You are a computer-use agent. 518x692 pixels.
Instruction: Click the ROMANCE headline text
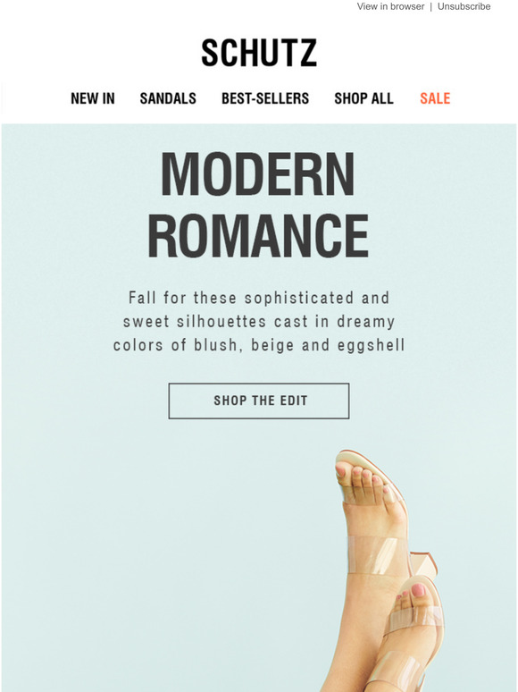click(x=258, y=236)
